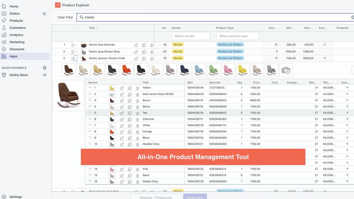
Task: Select the orange rocker chair thumbnail
Action: click(126, 70)
